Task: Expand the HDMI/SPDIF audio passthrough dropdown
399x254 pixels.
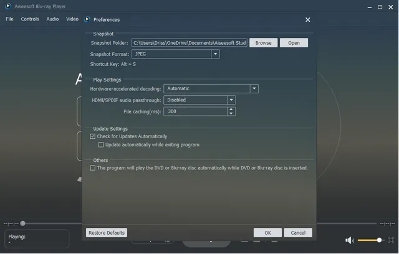Action: [231, 100]
